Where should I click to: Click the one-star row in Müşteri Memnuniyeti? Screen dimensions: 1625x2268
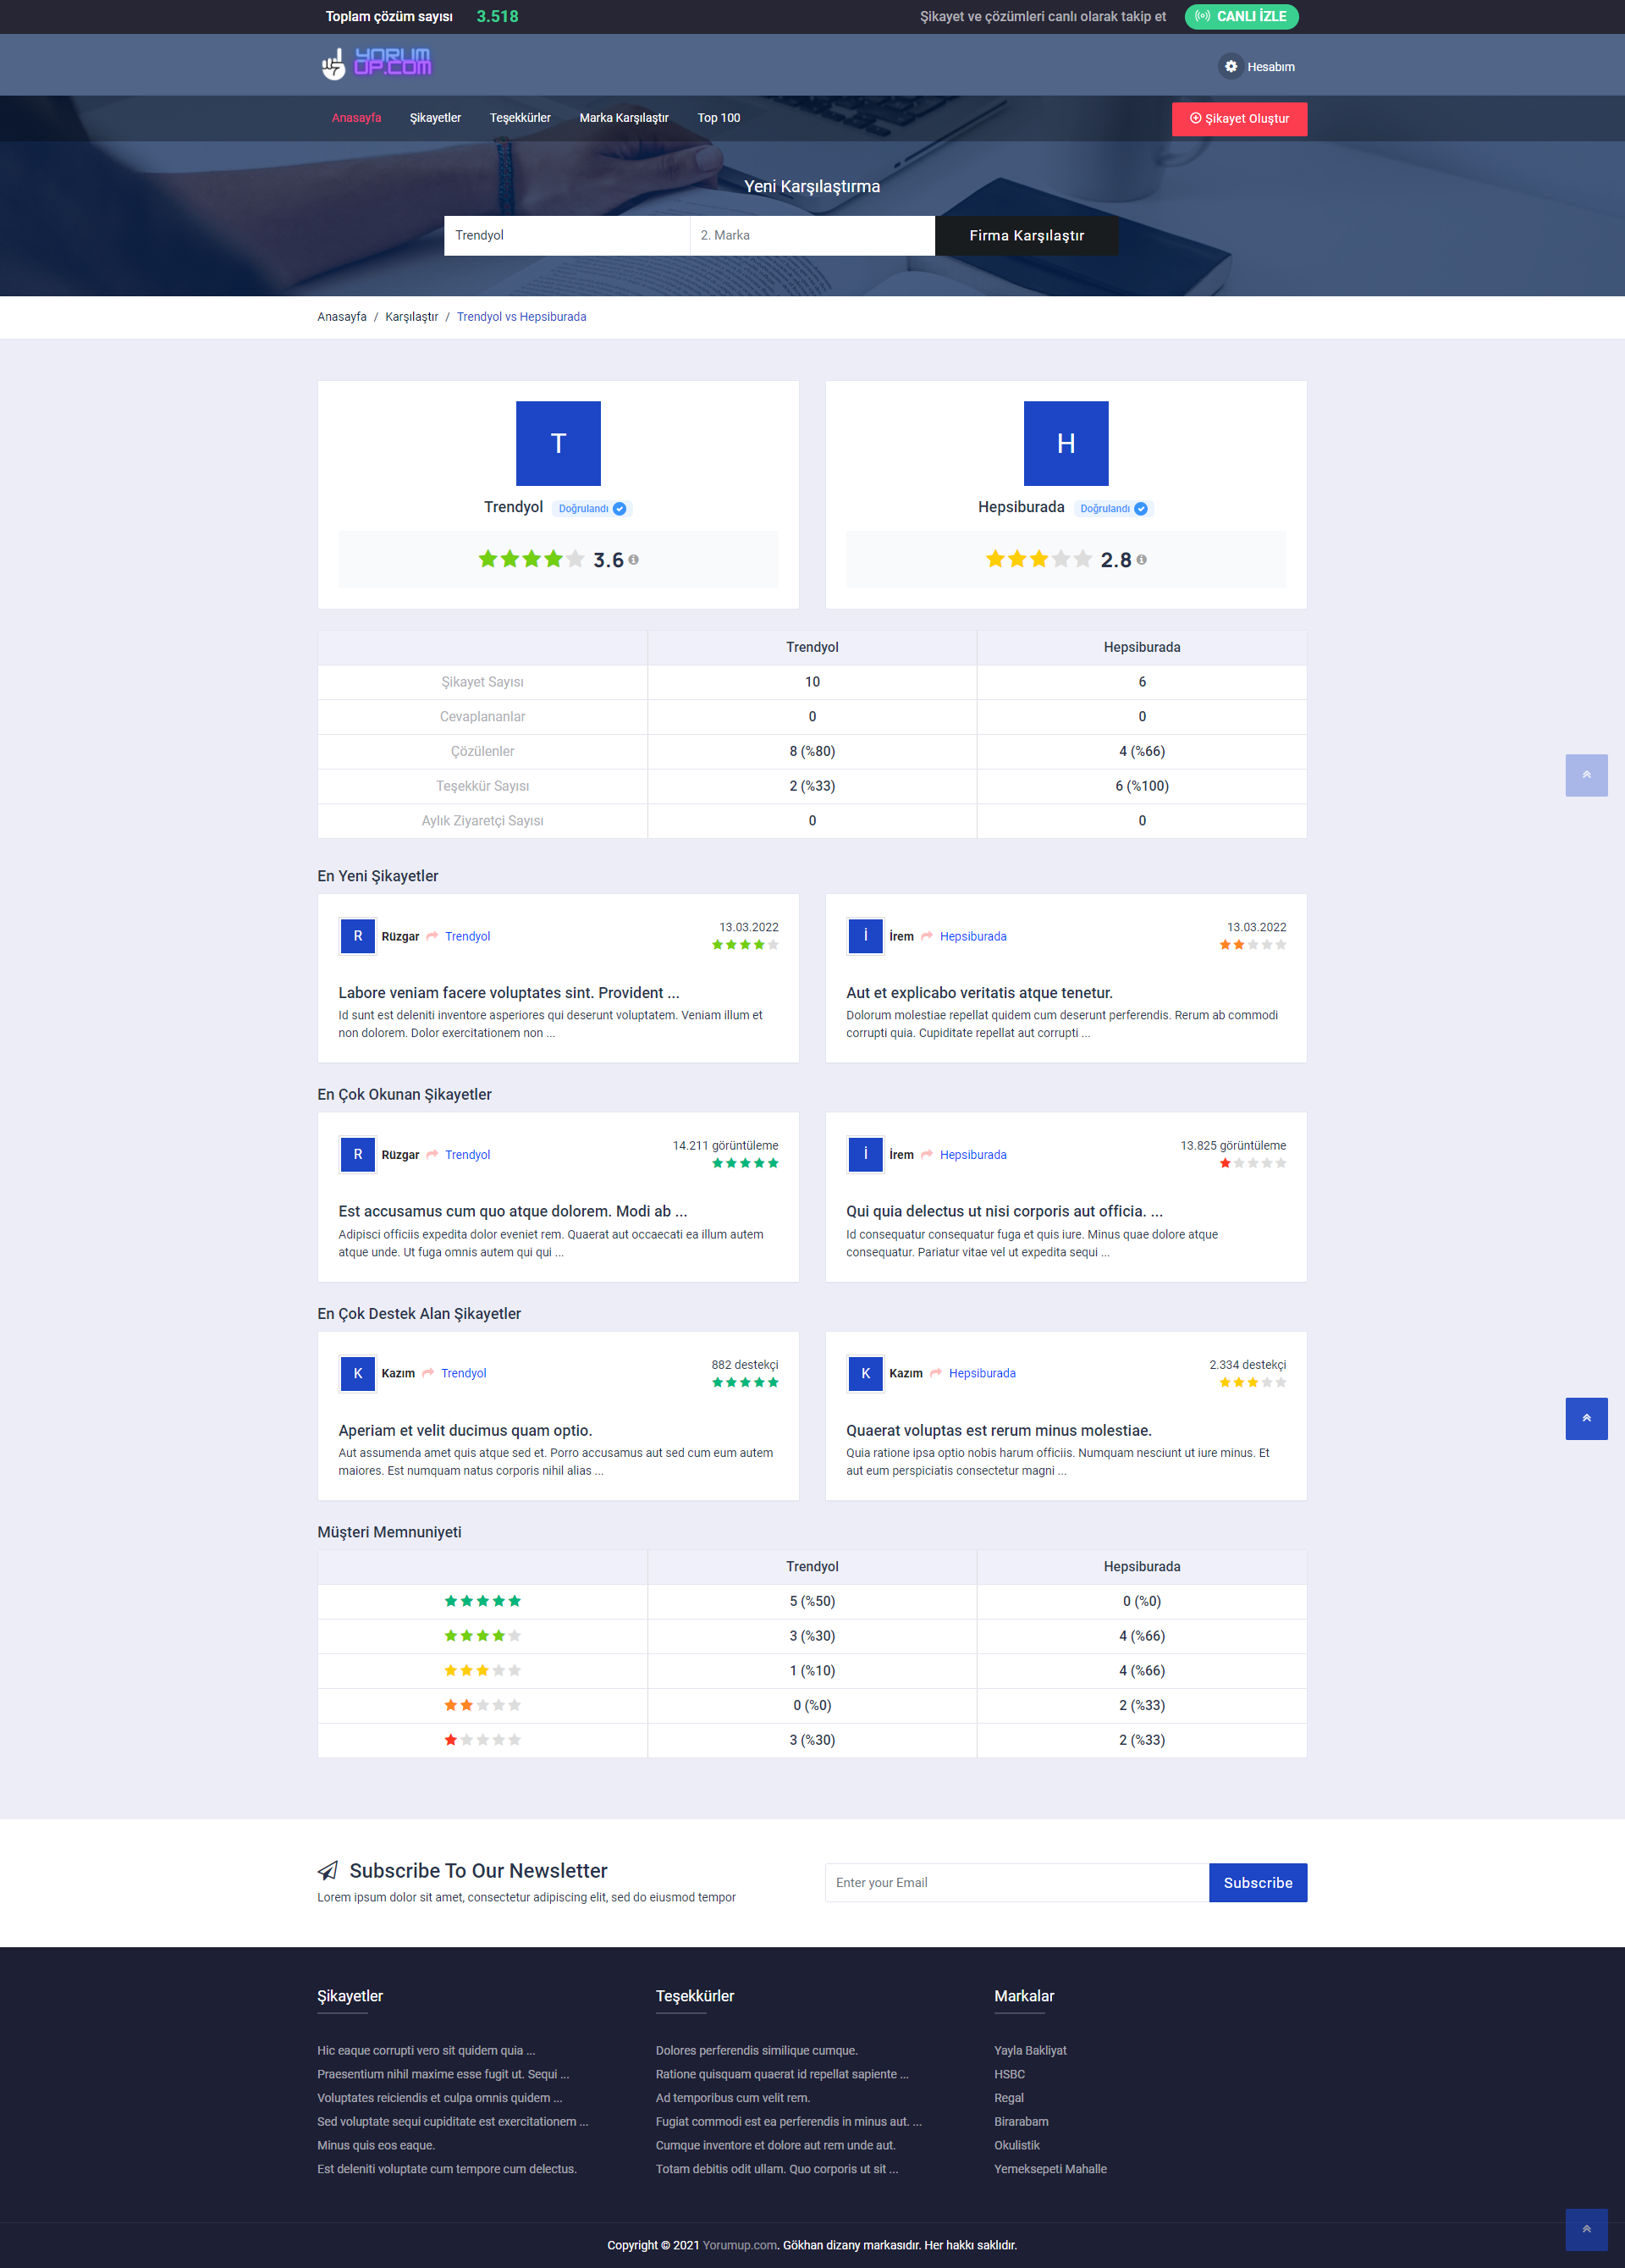click(812, 1740)
